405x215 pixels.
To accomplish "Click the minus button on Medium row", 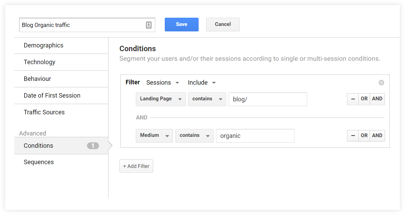I will [352, 136].
